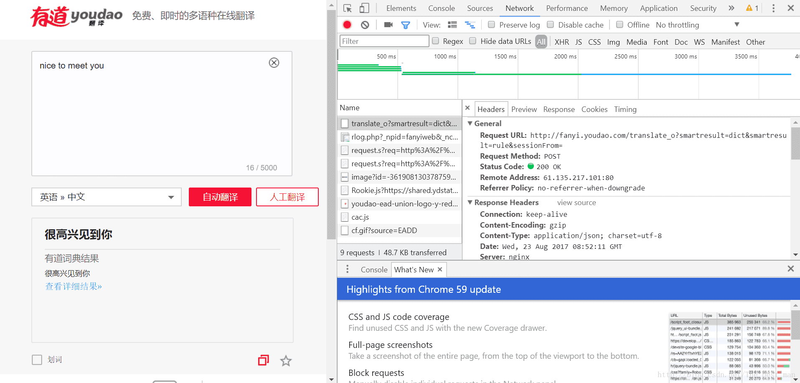Click the Youdao logo
Screen dimensions: 800x383
click(x=76, y=16)
